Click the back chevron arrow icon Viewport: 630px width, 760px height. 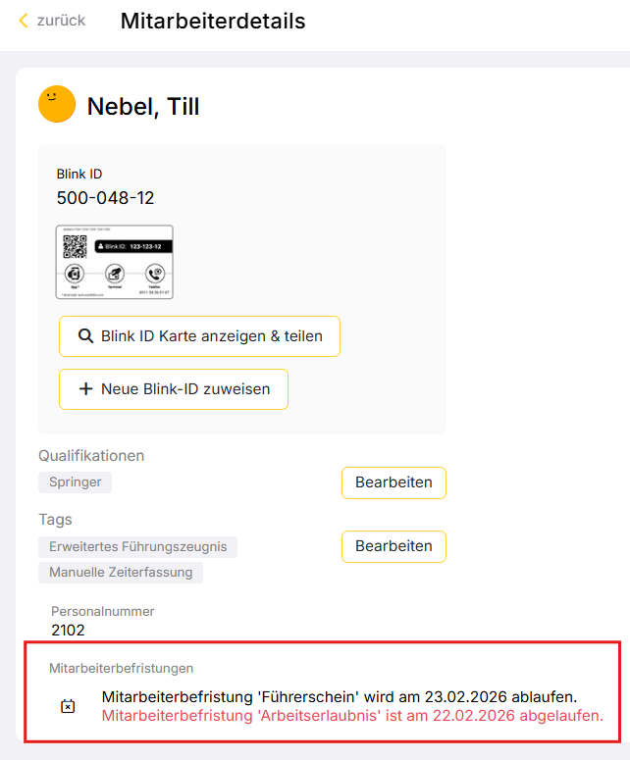pyautogui.click(x=24, y=21)
